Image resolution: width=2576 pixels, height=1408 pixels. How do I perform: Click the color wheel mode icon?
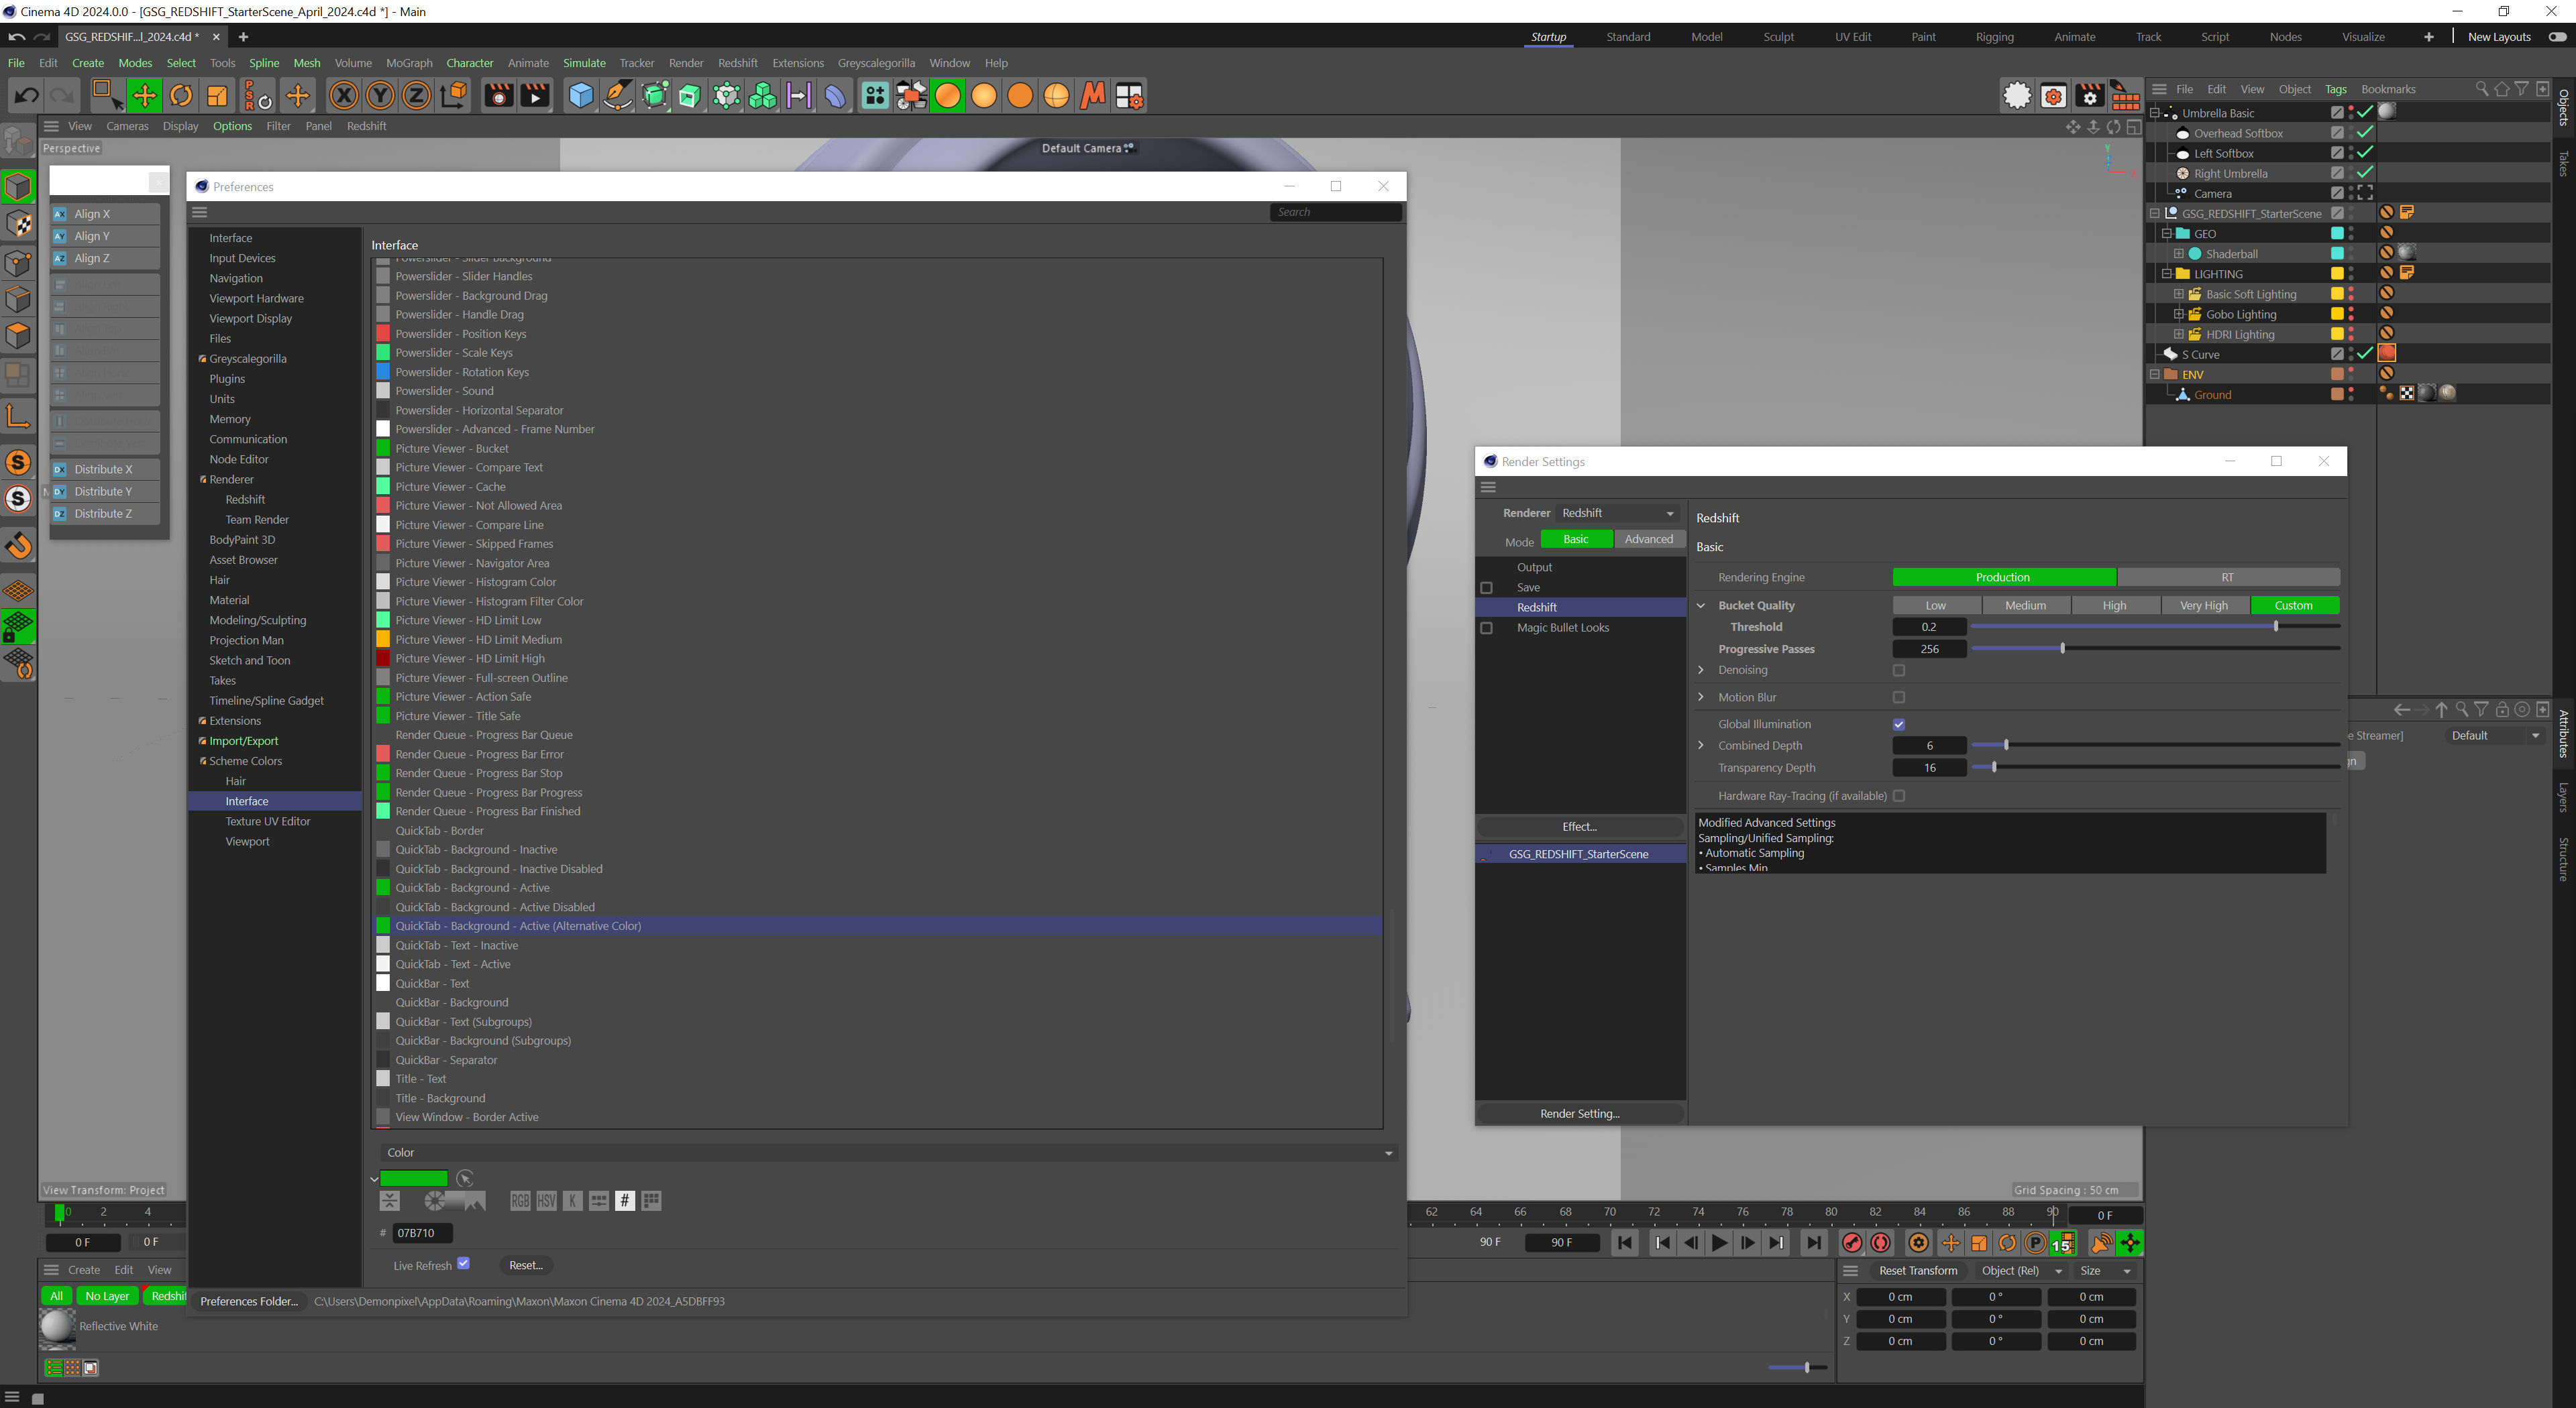[x=436, y=1201]
